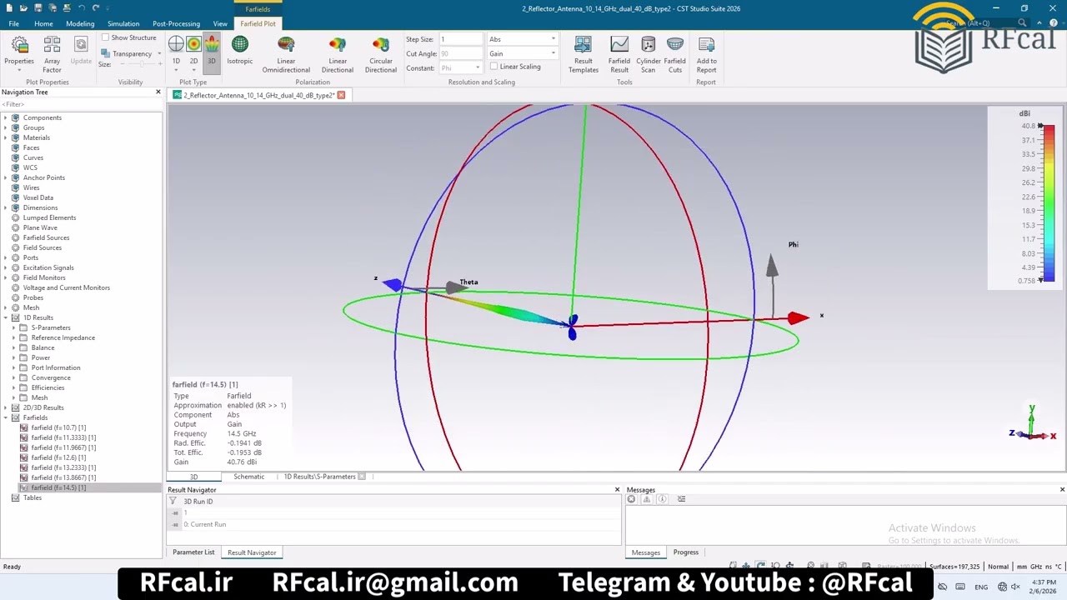Choose Circular Directional polarization
Screen dimensions: 1067x600
381,55
